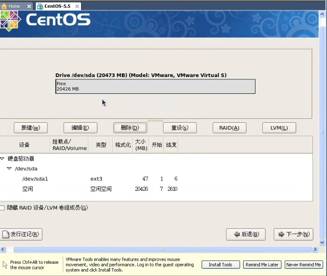
Task: Click the 空闲空间 type cell
Action: [101, 189]
